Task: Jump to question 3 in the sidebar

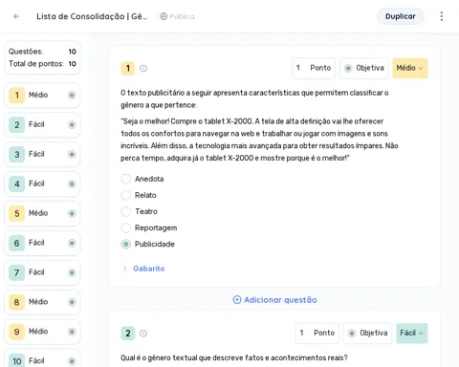Action: tap(42, 154)
